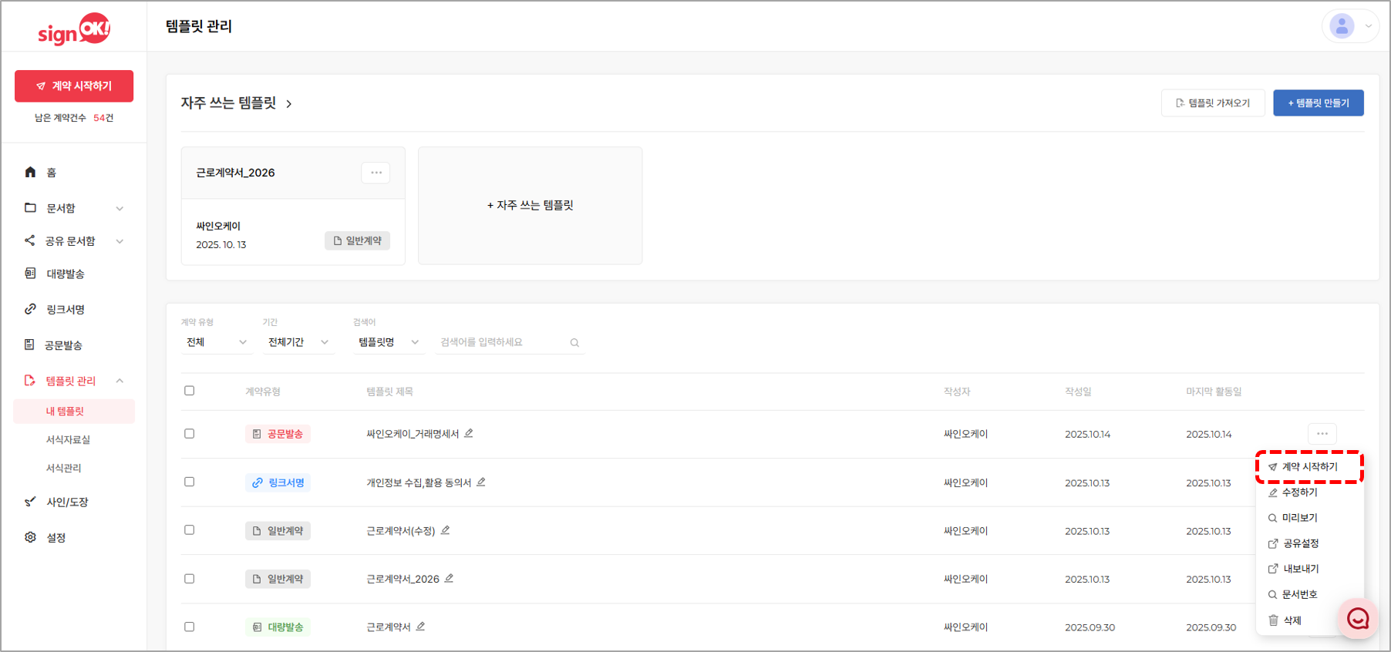Check the 싸인오케이_거래명세서 row checkbox
Viewport: 1391px width, 652px height.
189,434
